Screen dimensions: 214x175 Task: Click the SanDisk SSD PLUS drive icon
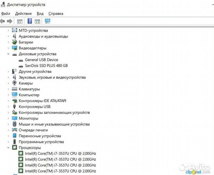[x=21, y=66]
